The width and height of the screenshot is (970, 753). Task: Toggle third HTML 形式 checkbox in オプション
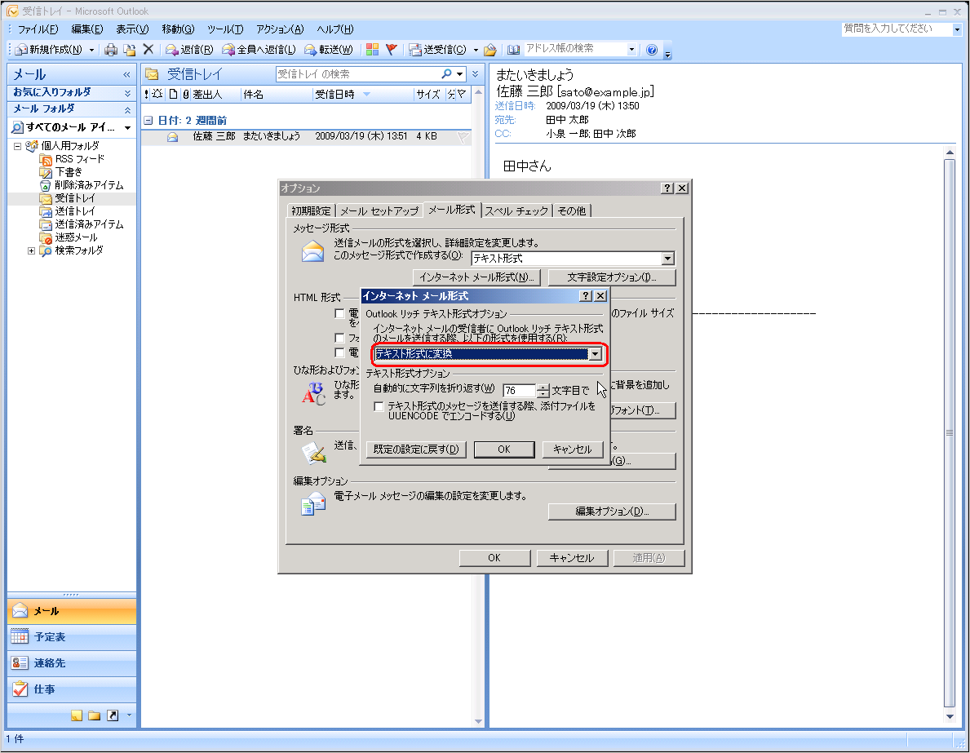click(x=339, y=352)
